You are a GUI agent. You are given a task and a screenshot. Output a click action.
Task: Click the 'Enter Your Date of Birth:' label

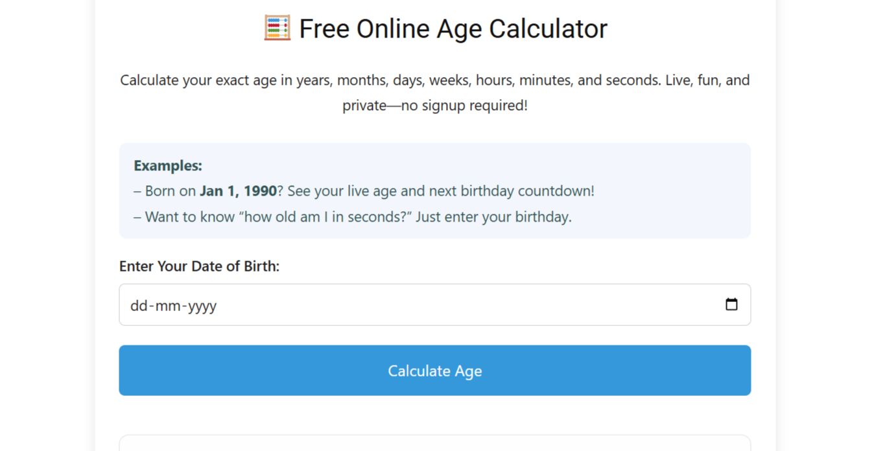point(199,266)
